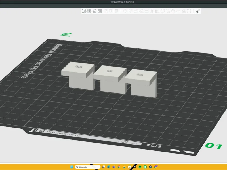Click the green 01 plate number
Viewport: 227px width, 170px height.
click(x=214, y=146)
